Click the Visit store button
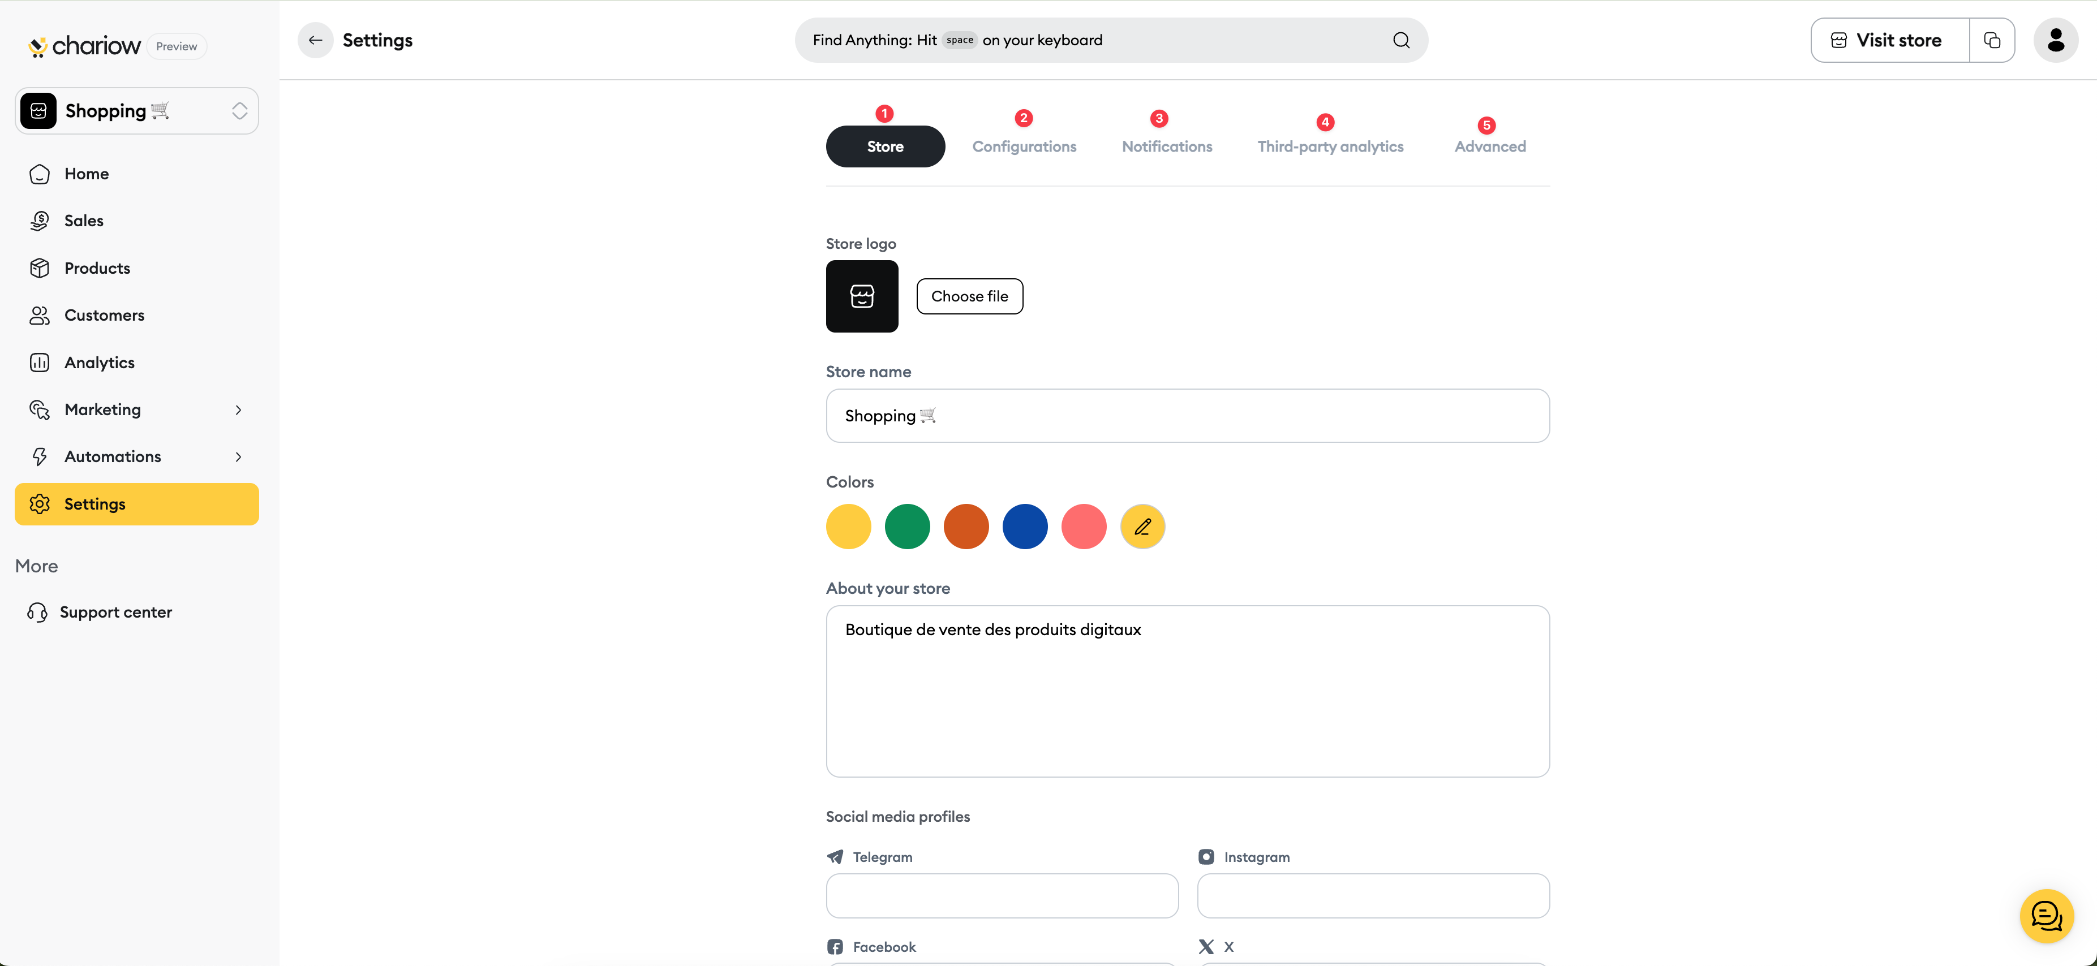 (1889, 40)
